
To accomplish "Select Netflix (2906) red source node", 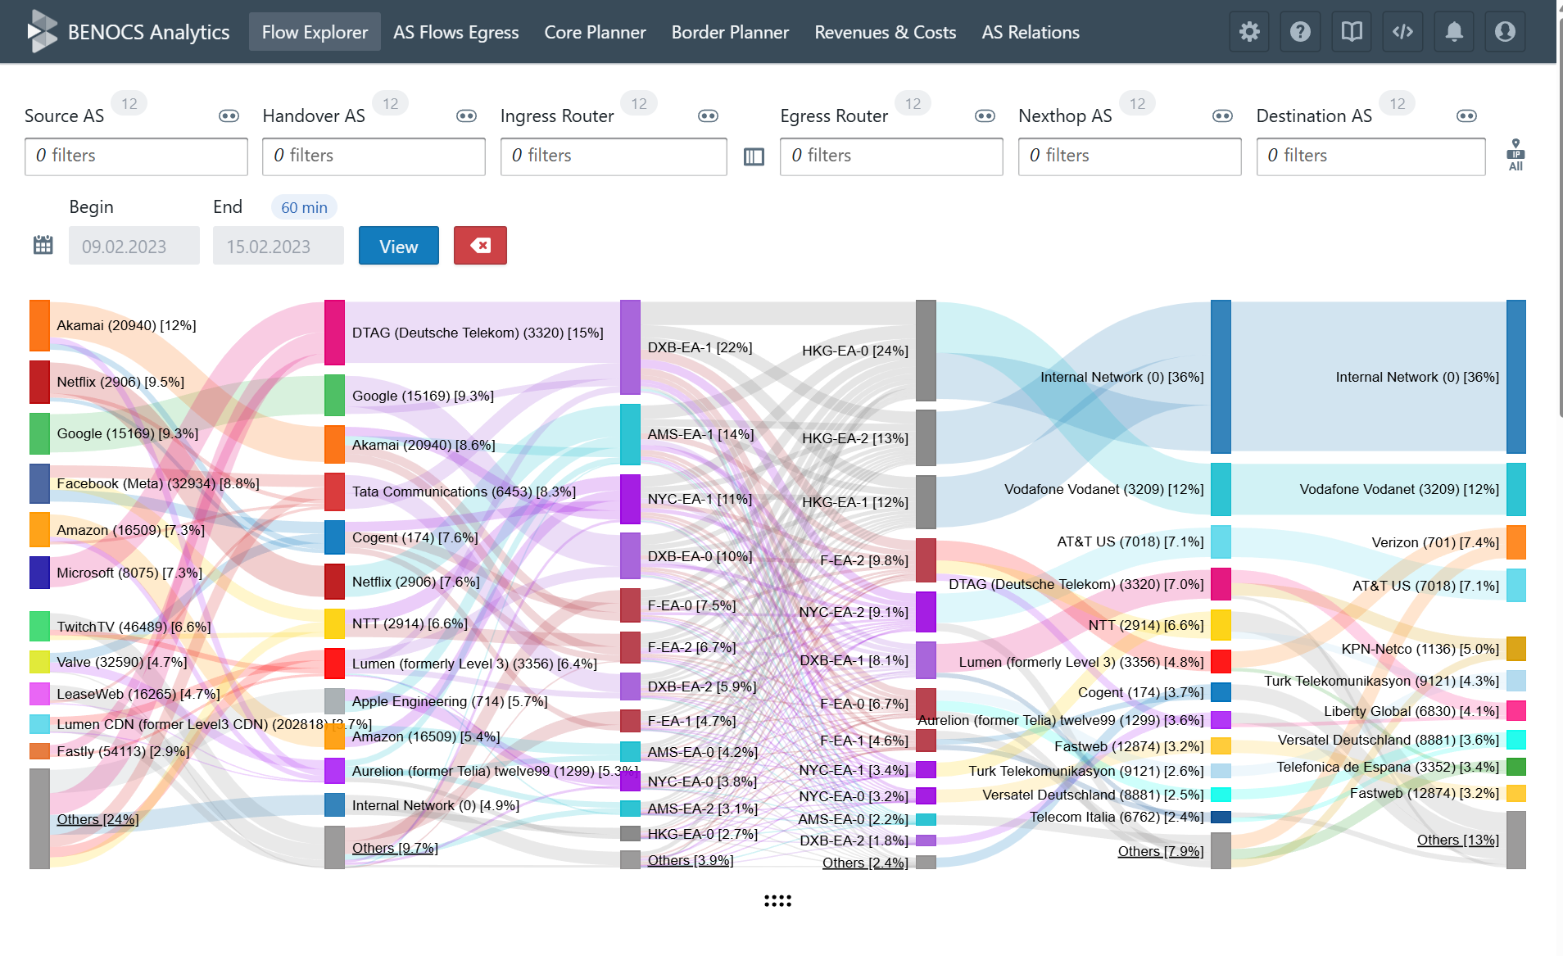I will [x=39, y=382].
